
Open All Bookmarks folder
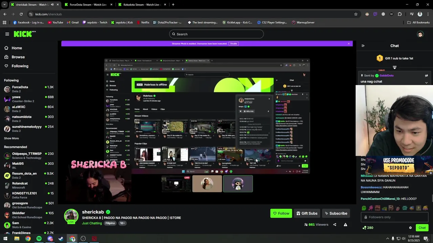point(418,23)
